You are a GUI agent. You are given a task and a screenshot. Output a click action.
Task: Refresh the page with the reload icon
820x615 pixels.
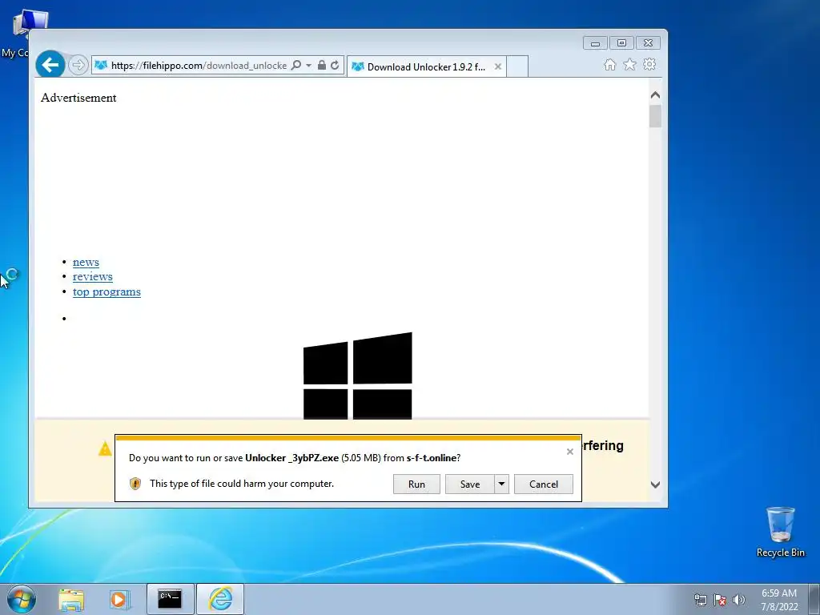[x=335, y=66]
